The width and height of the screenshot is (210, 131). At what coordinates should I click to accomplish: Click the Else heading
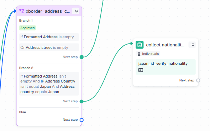pyautogui.click(x=22, y=112)
